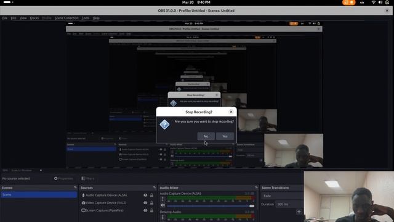The image size is (394, 222).
Task: Pop out the Sources dock
Action: 155,187
